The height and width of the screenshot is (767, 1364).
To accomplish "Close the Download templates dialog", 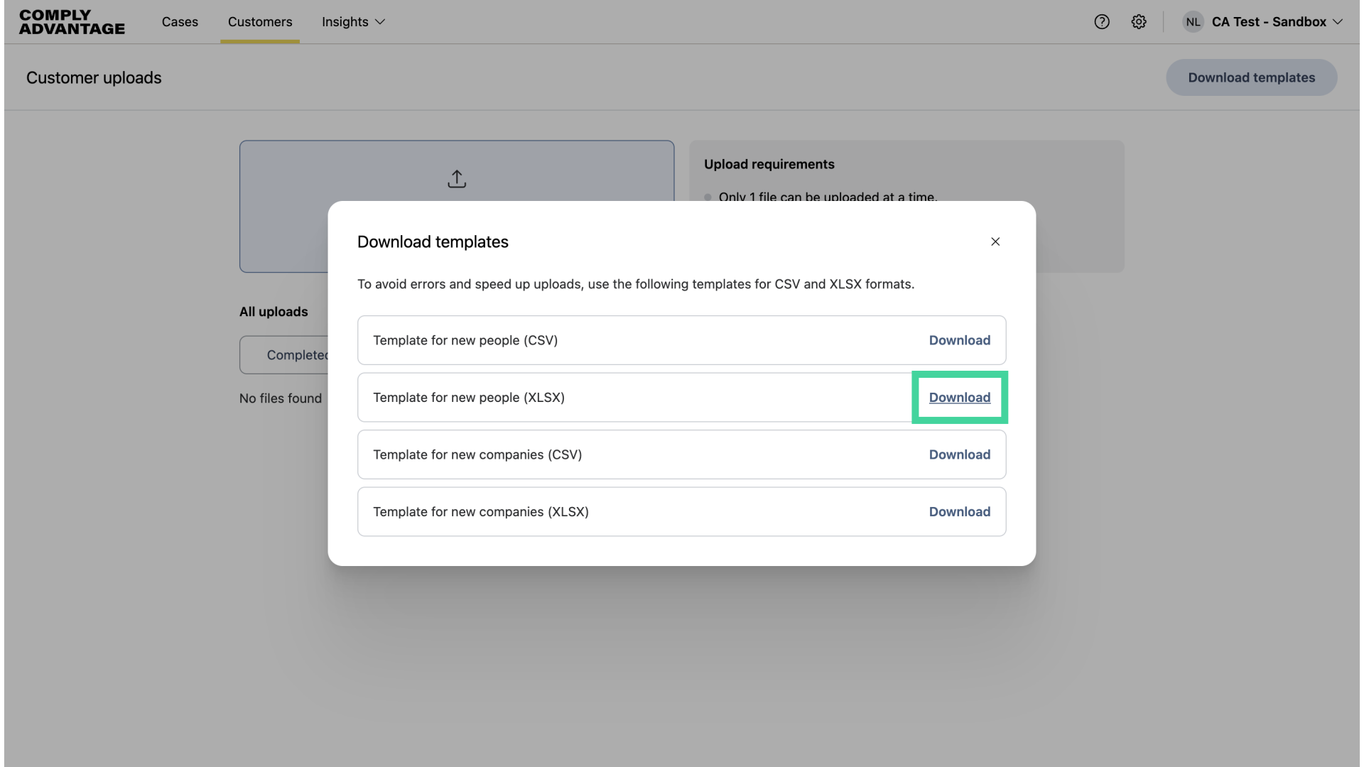I will tap(995, 241).
